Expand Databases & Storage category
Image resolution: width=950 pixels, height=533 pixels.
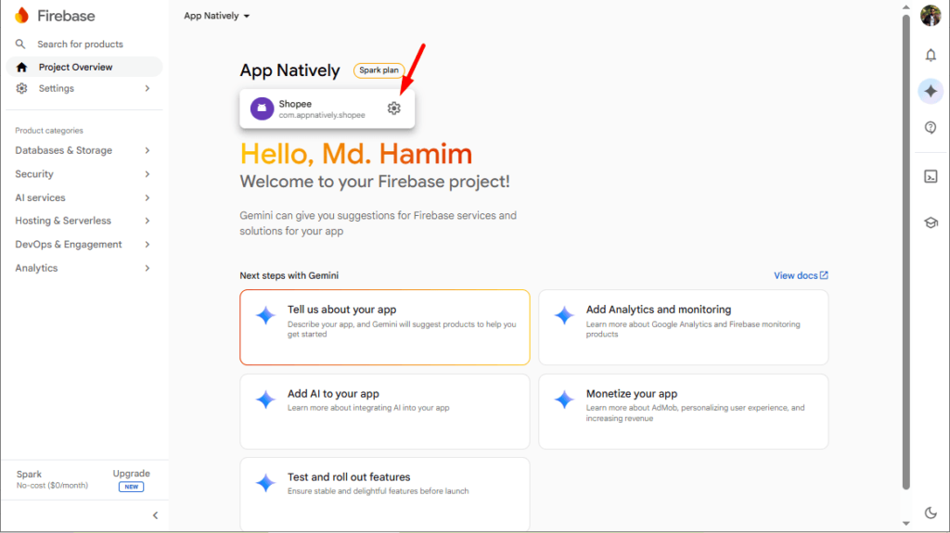[83, 150]
